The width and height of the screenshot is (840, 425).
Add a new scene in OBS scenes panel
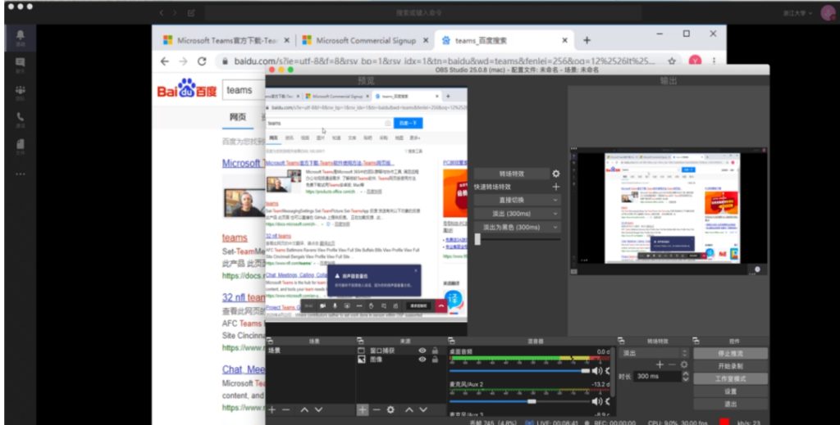pos(272,409)
